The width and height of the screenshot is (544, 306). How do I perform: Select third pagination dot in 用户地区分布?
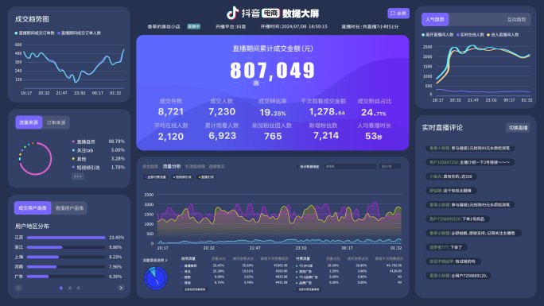(79, 288)
